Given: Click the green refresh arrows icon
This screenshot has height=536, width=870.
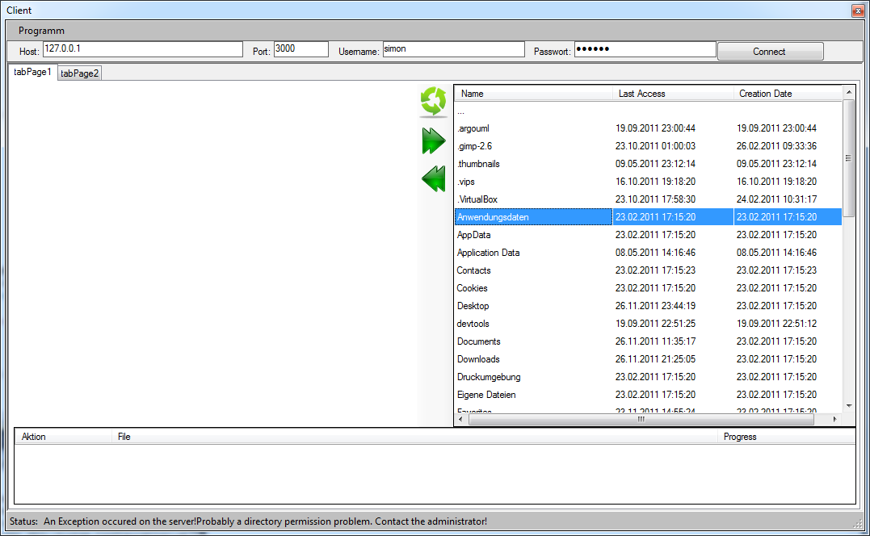Looking at the screenshot, I should [x=433, y=102].
